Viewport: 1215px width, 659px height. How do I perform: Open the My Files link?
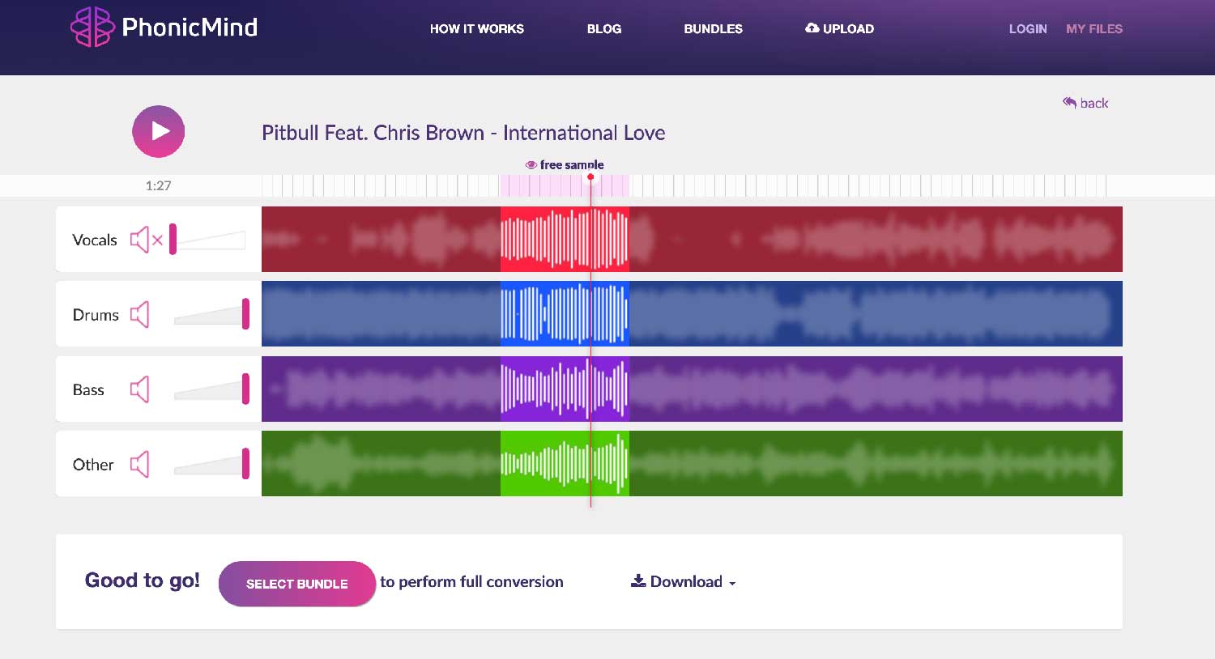point(1093,29)
